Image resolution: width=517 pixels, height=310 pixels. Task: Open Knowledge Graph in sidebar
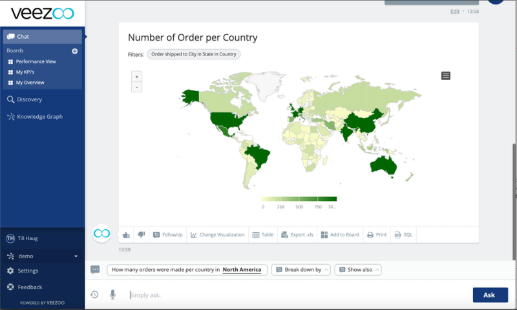click(39, 117)
